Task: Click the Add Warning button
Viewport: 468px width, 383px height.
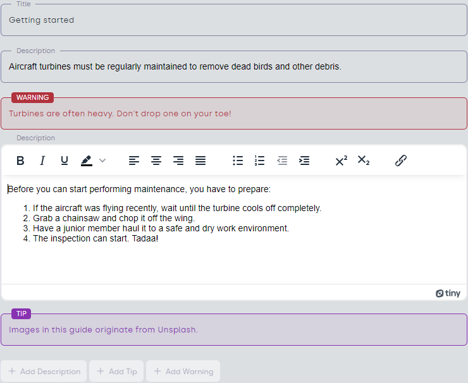Action: tap(183, 372)
